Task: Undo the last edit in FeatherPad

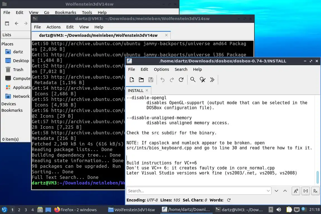Action: click(x=162, y=80)
